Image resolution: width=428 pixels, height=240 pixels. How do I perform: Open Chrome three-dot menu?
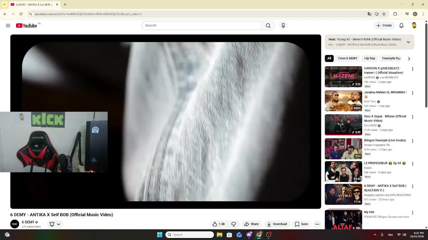coord(423,14)
